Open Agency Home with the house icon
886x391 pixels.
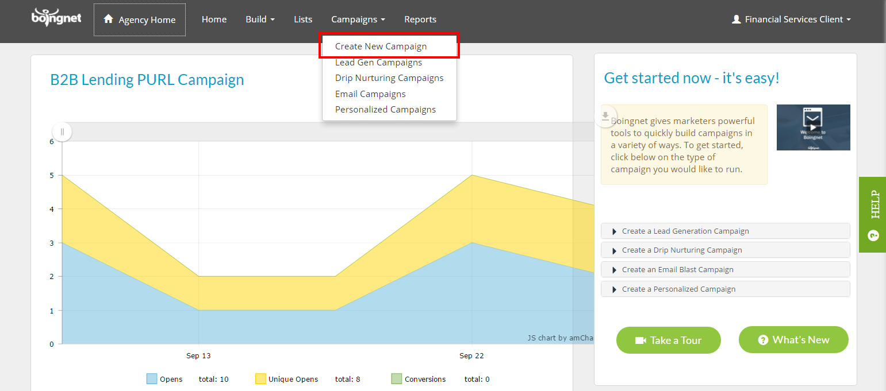point(140,20)
